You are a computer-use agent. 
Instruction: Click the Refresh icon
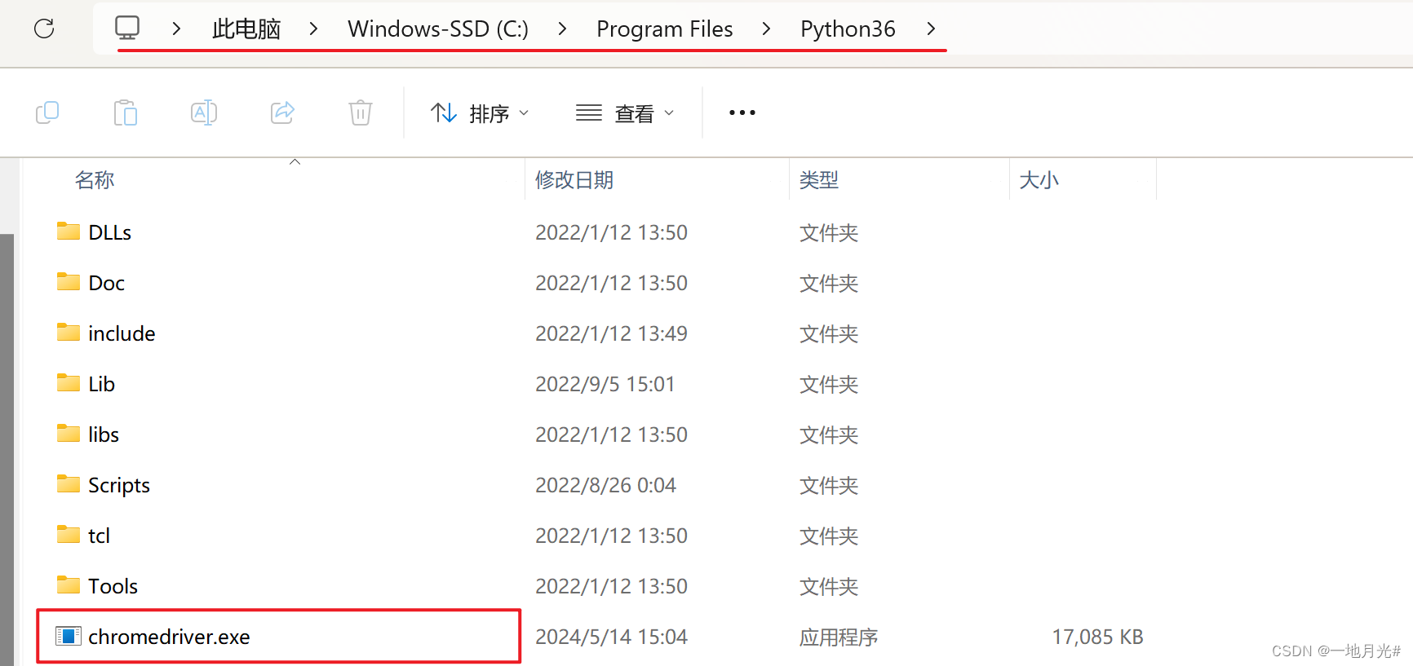(43, 29)
